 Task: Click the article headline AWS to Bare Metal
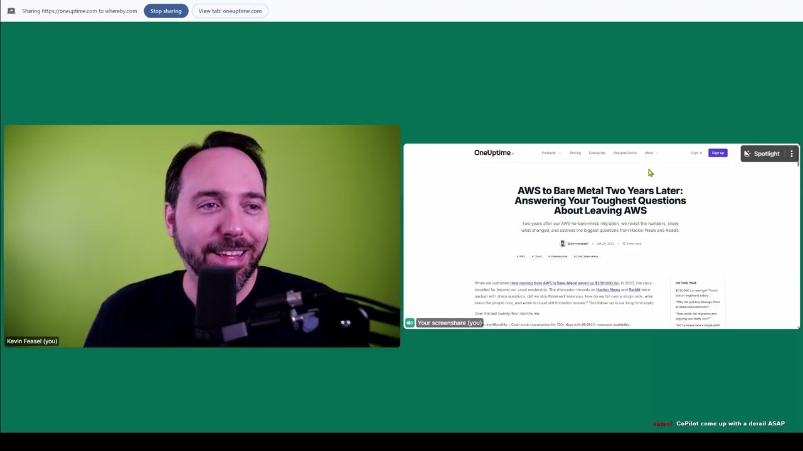click(600, 200)
